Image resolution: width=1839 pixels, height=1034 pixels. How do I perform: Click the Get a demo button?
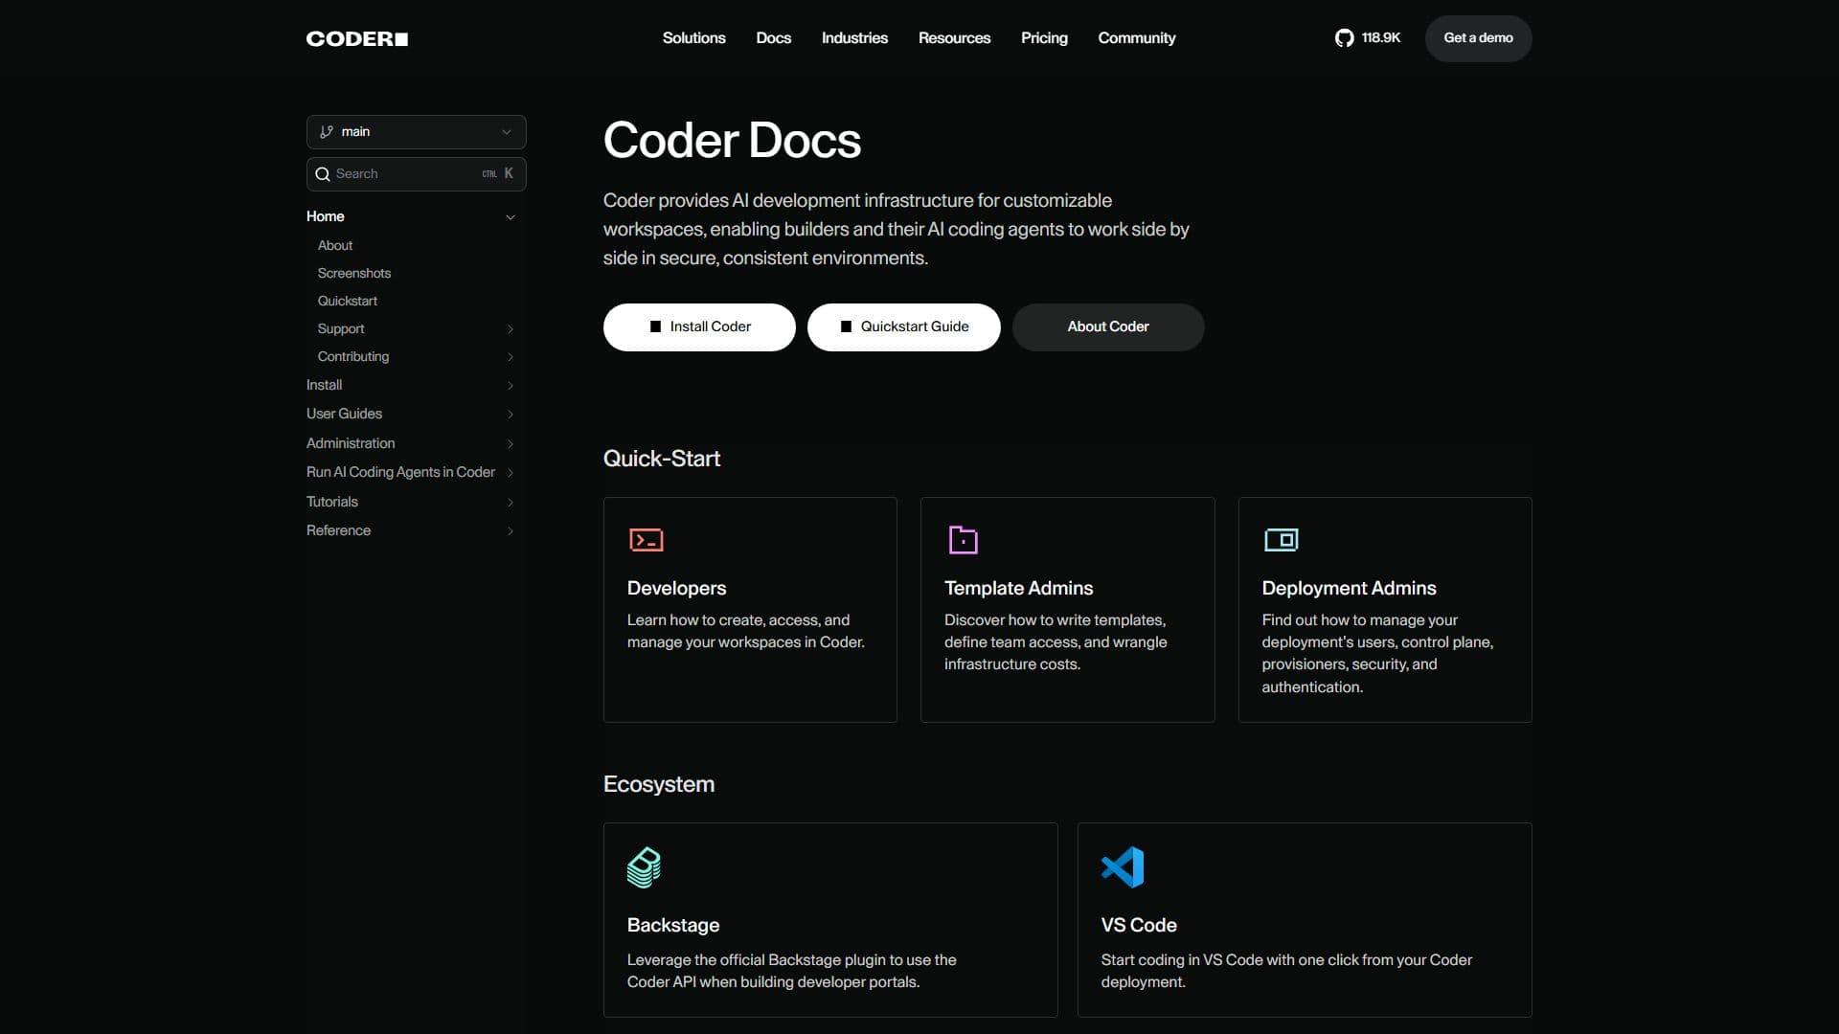[1478, 38]
